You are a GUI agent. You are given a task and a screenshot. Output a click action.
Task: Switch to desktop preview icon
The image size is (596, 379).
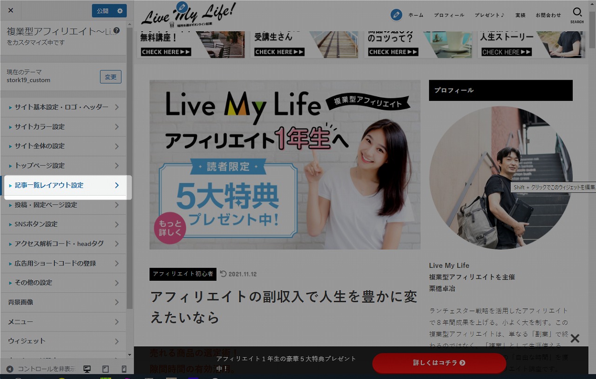click(x=87, y=369)
